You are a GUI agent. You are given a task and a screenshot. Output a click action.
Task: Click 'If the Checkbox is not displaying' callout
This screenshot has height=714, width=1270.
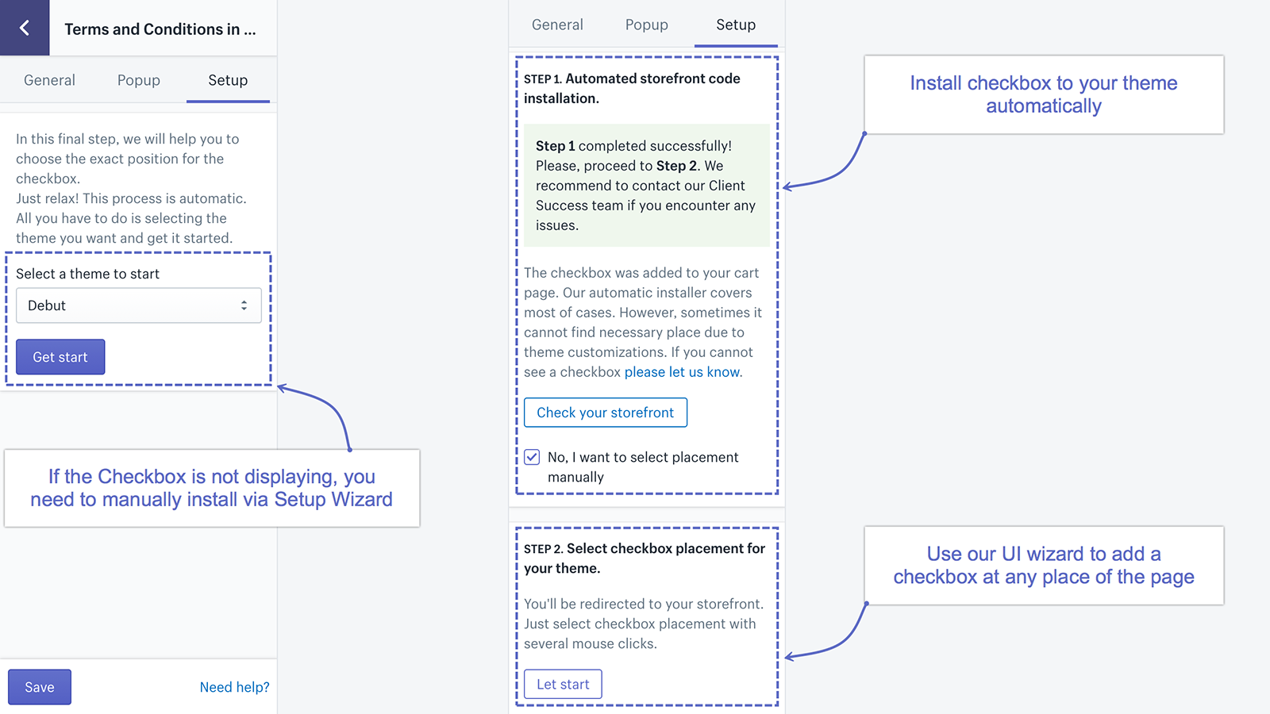point(211,488)
